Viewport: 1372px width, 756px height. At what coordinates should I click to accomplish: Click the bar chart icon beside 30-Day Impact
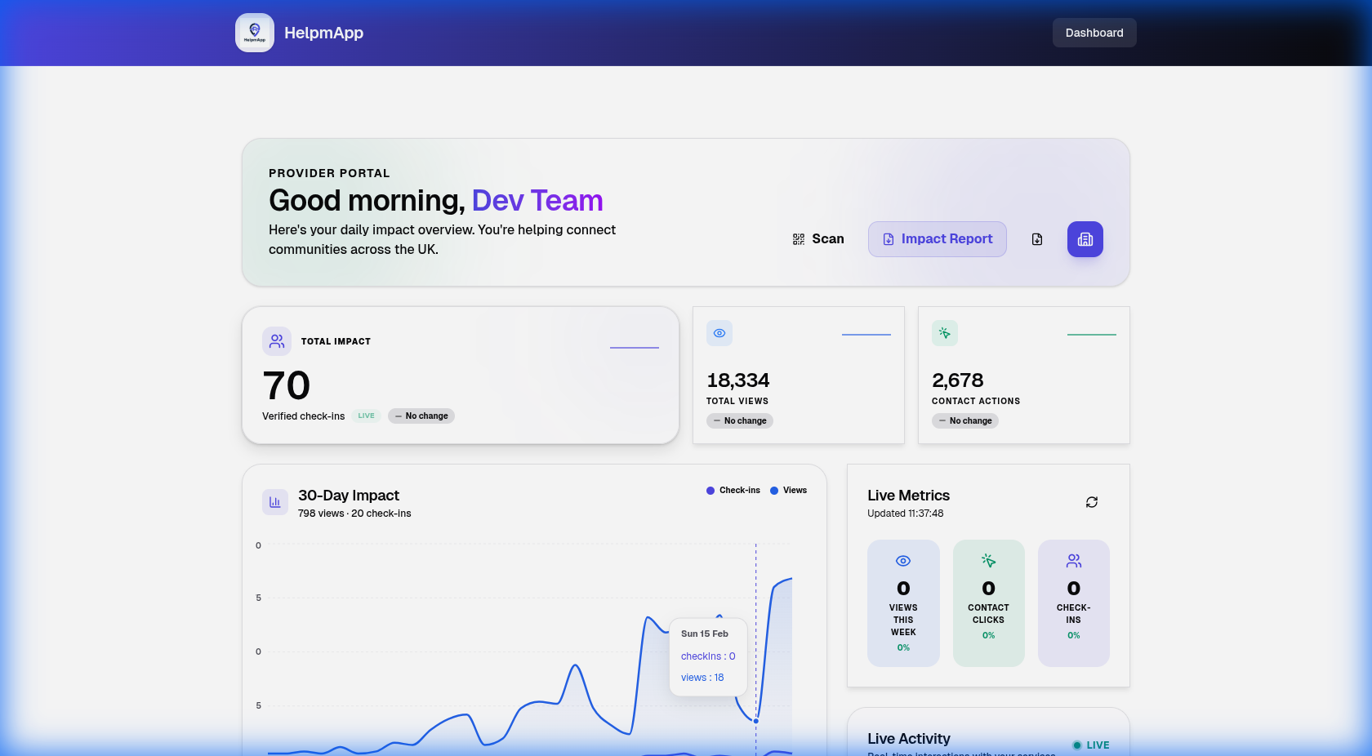(275, 502)
